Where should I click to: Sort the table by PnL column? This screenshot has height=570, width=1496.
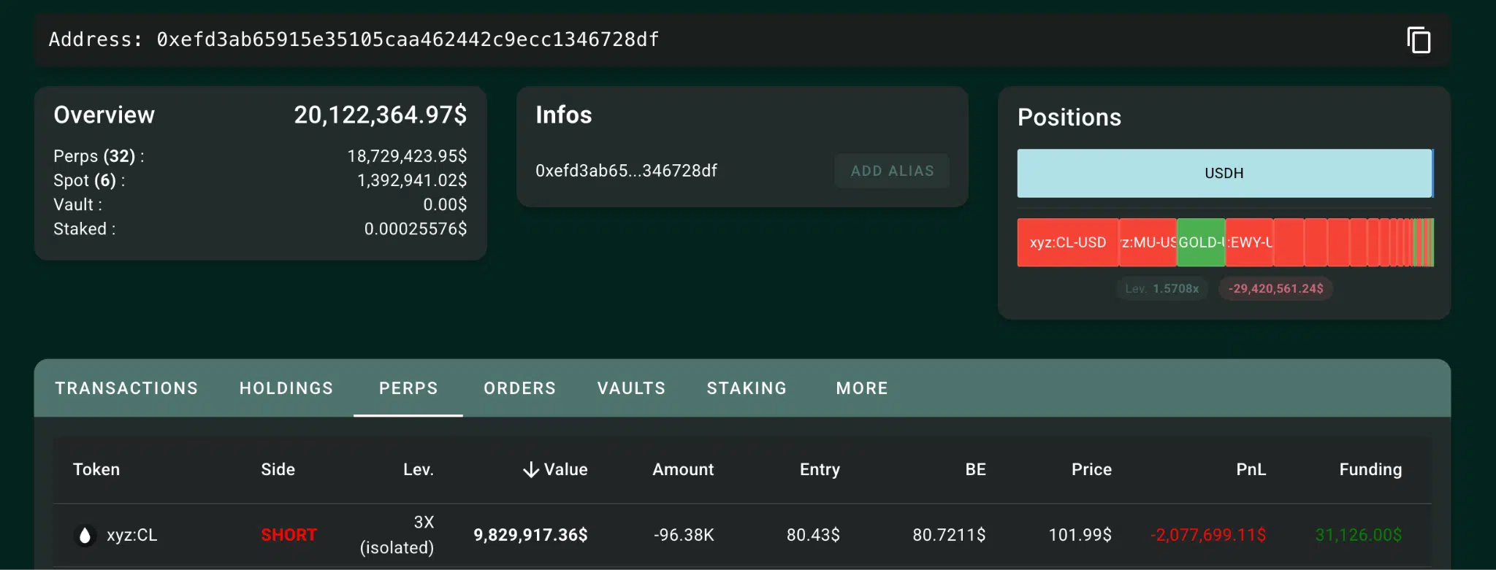pos(1251,470)
